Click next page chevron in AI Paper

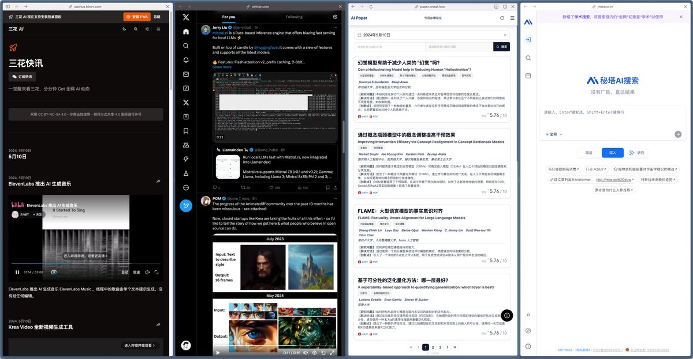(x=448, y=347)
